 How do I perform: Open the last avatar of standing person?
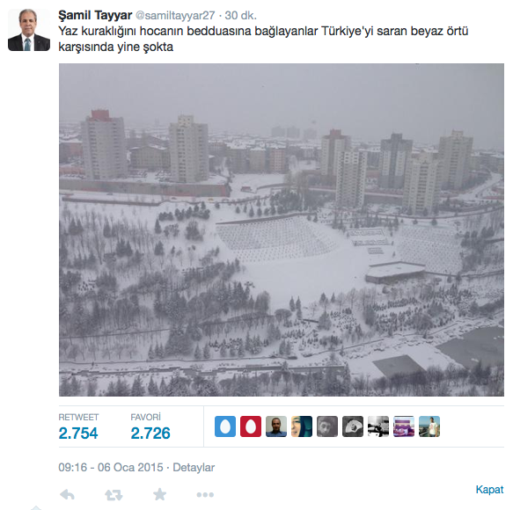(x=429, y=426)
